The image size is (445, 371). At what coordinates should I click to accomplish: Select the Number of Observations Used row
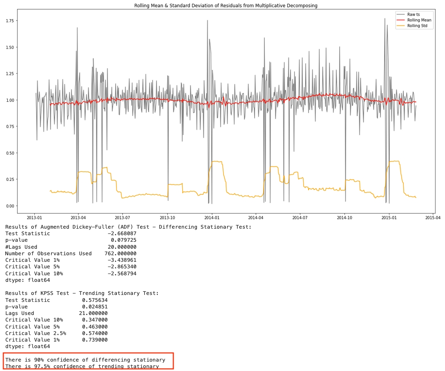71,254
